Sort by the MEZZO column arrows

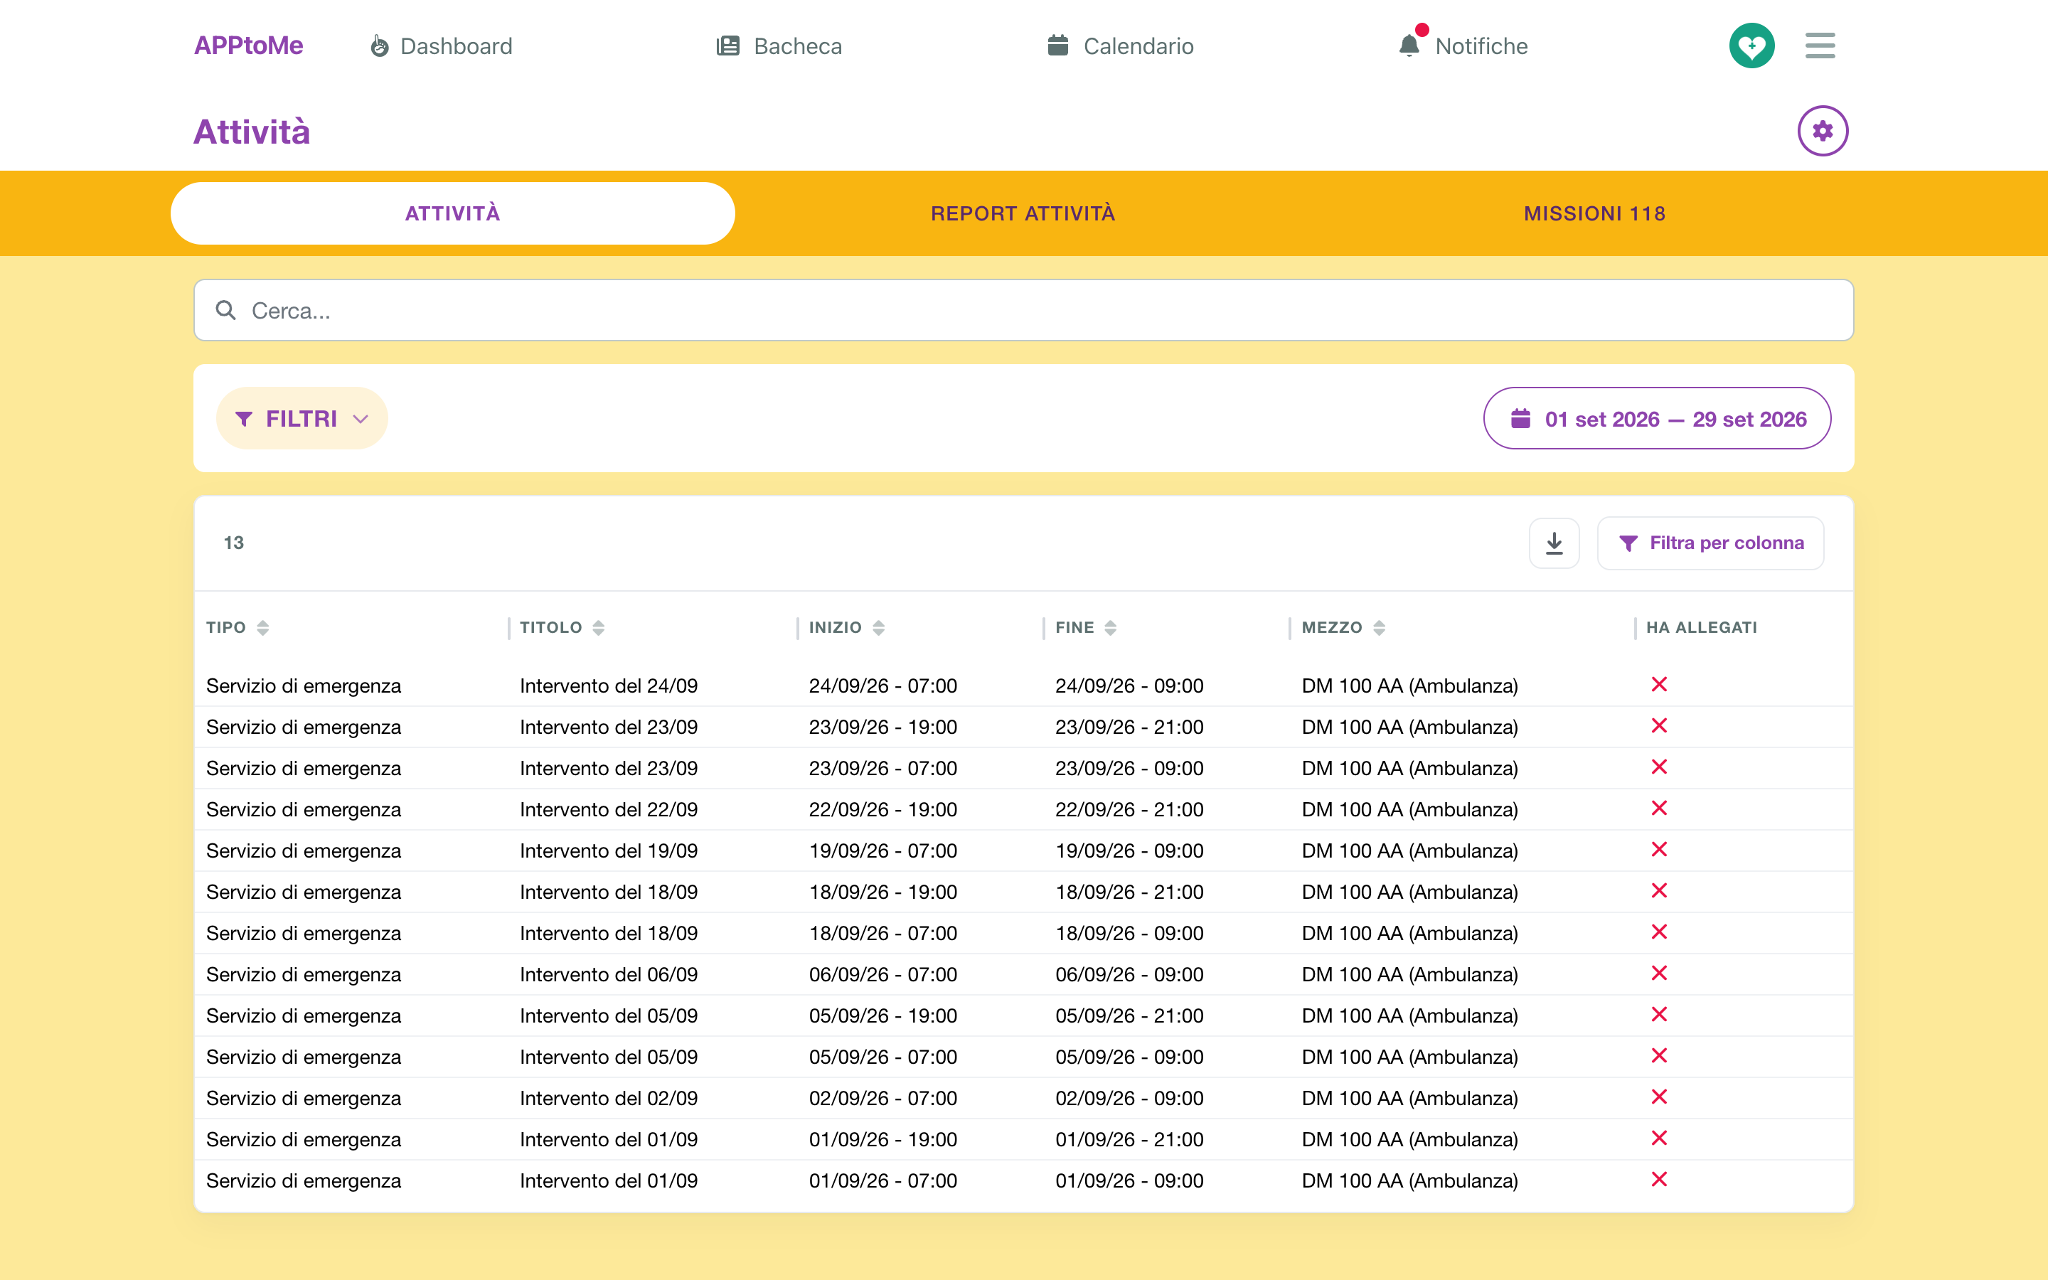pos(1379,627)
